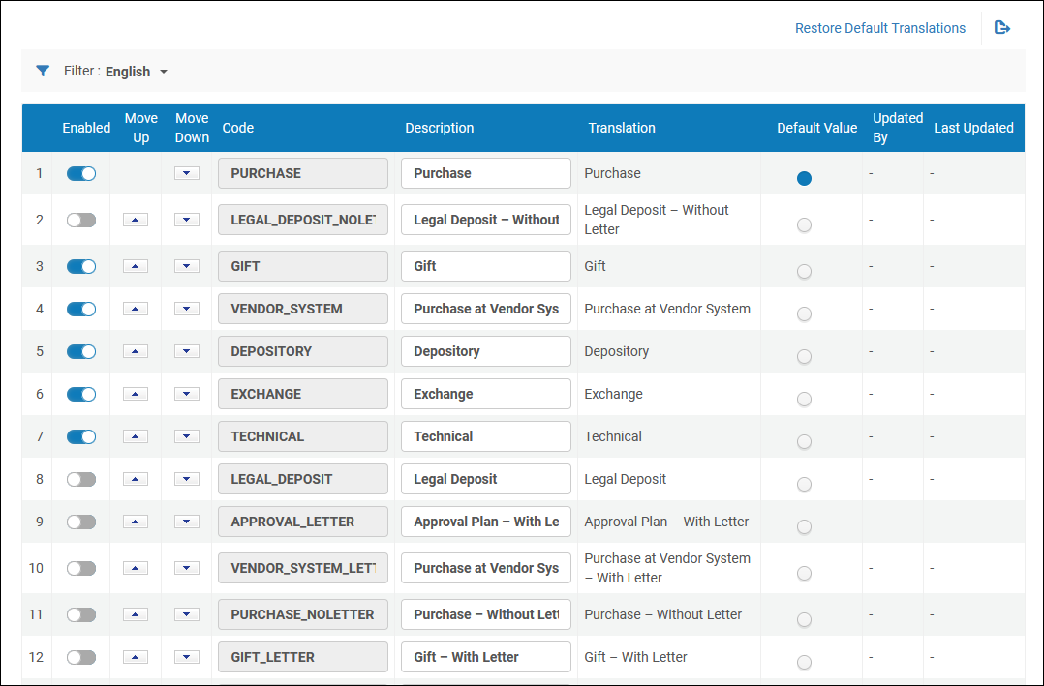
Task: Move GIFT row down
Action: point(186,266)
